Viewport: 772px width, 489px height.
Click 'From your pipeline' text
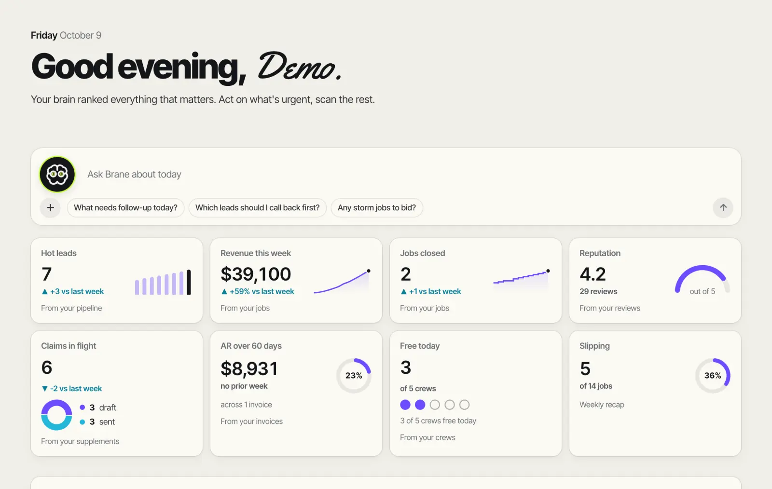(71, 309)
